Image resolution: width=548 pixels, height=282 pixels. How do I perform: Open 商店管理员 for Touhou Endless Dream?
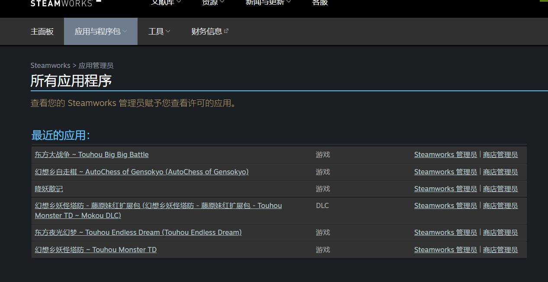(500, 233)
